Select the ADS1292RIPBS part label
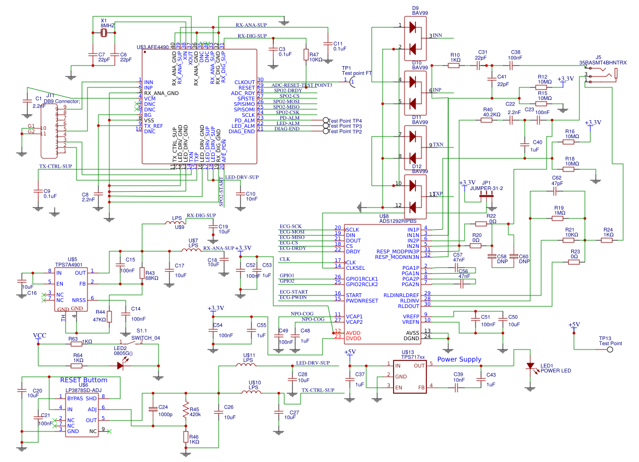 (x=398, y=221)
